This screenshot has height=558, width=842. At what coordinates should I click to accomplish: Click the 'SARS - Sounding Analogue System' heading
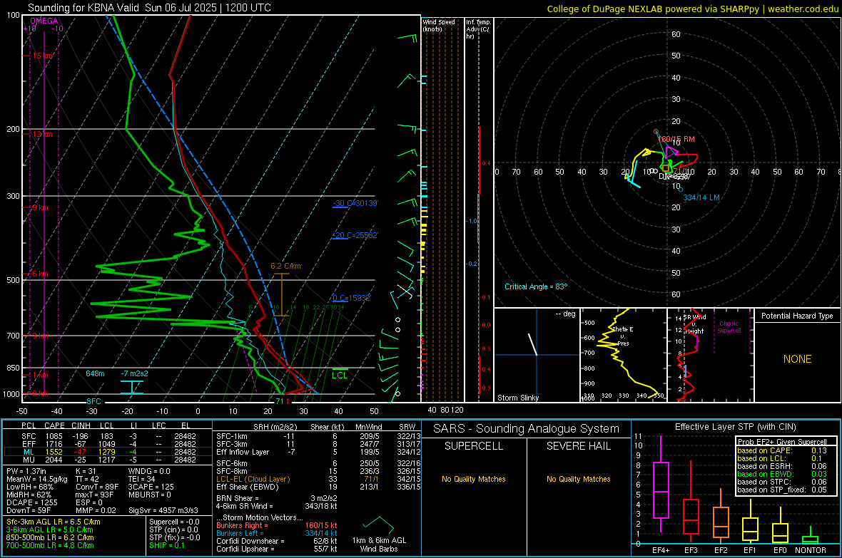(x=527, y=429)
